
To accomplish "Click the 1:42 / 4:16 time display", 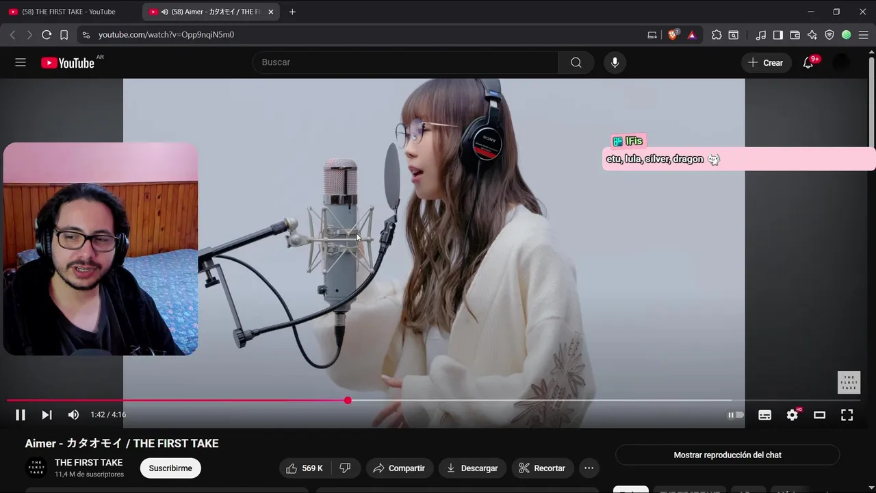I will [x=108, y=415].
